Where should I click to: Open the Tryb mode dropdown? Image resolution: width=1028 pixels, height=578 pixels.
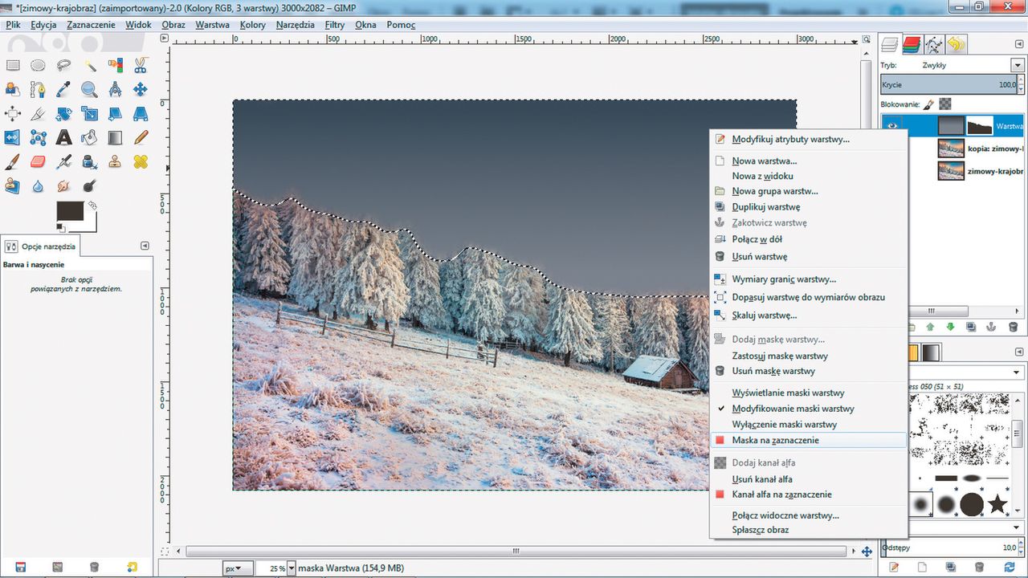click(x=1016, y=65)
